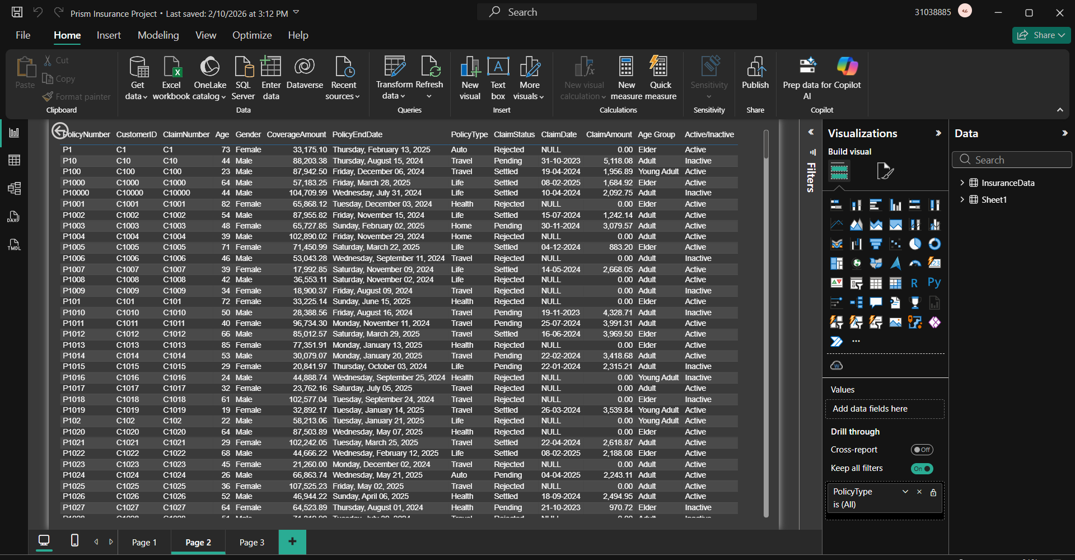
Task: Expand the InsuranceData table
Action: 962,183
